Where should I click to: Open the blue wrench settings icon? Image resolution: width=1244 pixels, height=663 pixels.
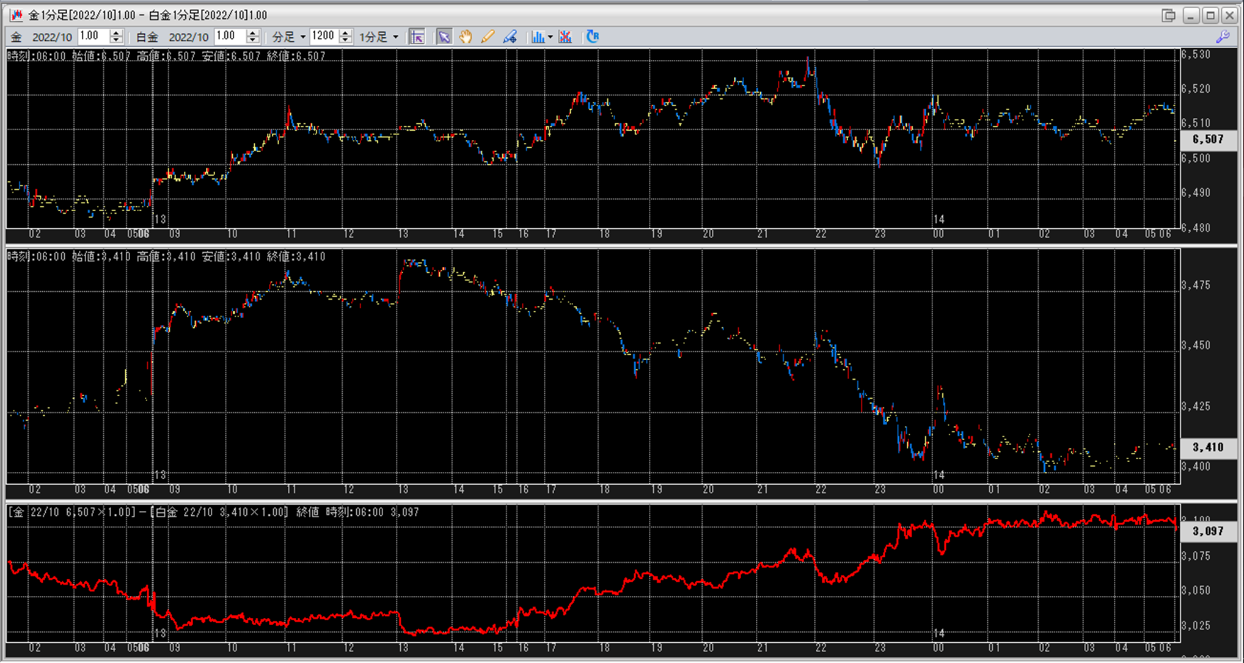[1223, 37]
